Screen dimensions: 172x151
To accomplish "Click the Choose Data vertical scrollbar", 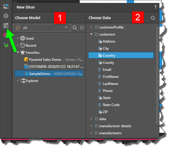I will (x=157, y=75).
